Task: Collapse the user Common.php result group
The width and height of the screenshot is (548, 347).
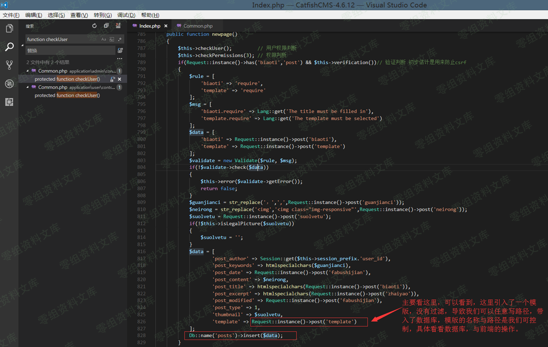Action: (27, 87)
